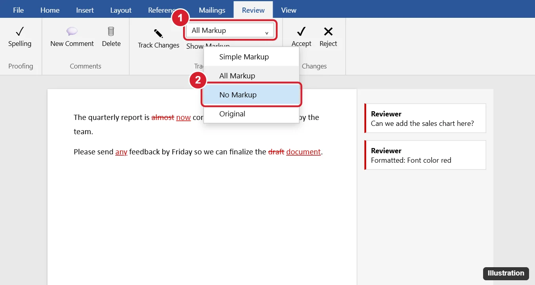Click the deleted word "almost"
535x285 pixels.
coord(163,118)
